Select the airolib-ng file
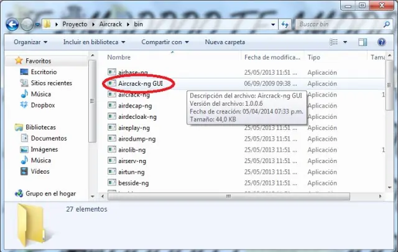The image size is (398, 252). click(132, 150)
